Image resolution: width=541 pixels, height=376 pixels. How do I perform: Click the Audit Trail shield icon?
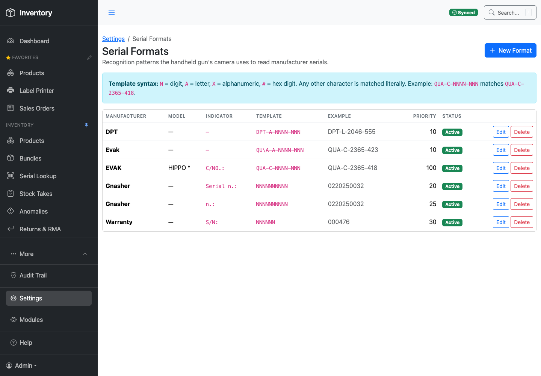coord(14,275)
